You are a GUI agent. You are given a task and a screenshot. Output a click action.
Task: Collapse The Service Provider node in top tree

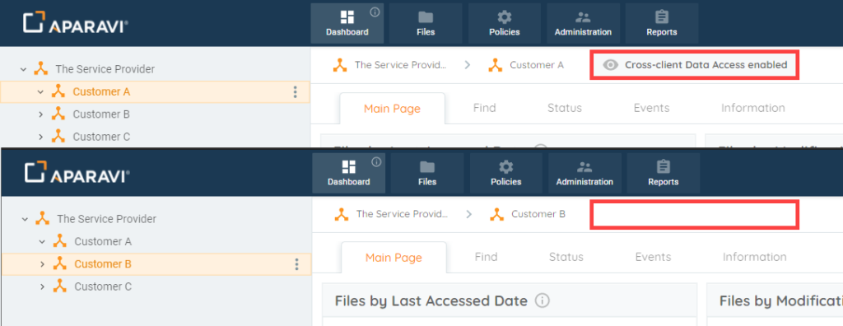tap(23, 69)
